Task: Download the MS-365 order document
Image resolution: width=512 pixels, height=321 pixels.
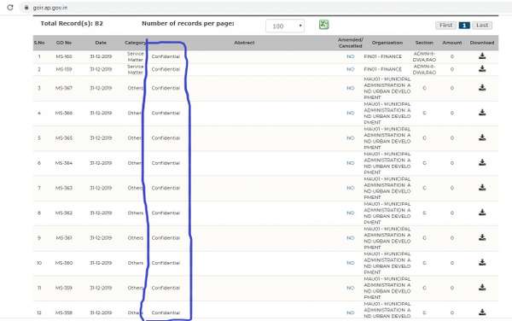Action: [482, 137]
